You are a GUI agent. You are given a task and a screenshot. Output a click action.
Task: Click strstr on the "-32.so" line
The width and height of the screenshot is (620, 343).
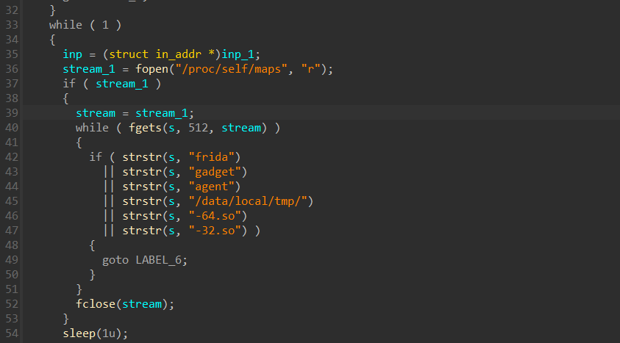[x=142, y=231]
